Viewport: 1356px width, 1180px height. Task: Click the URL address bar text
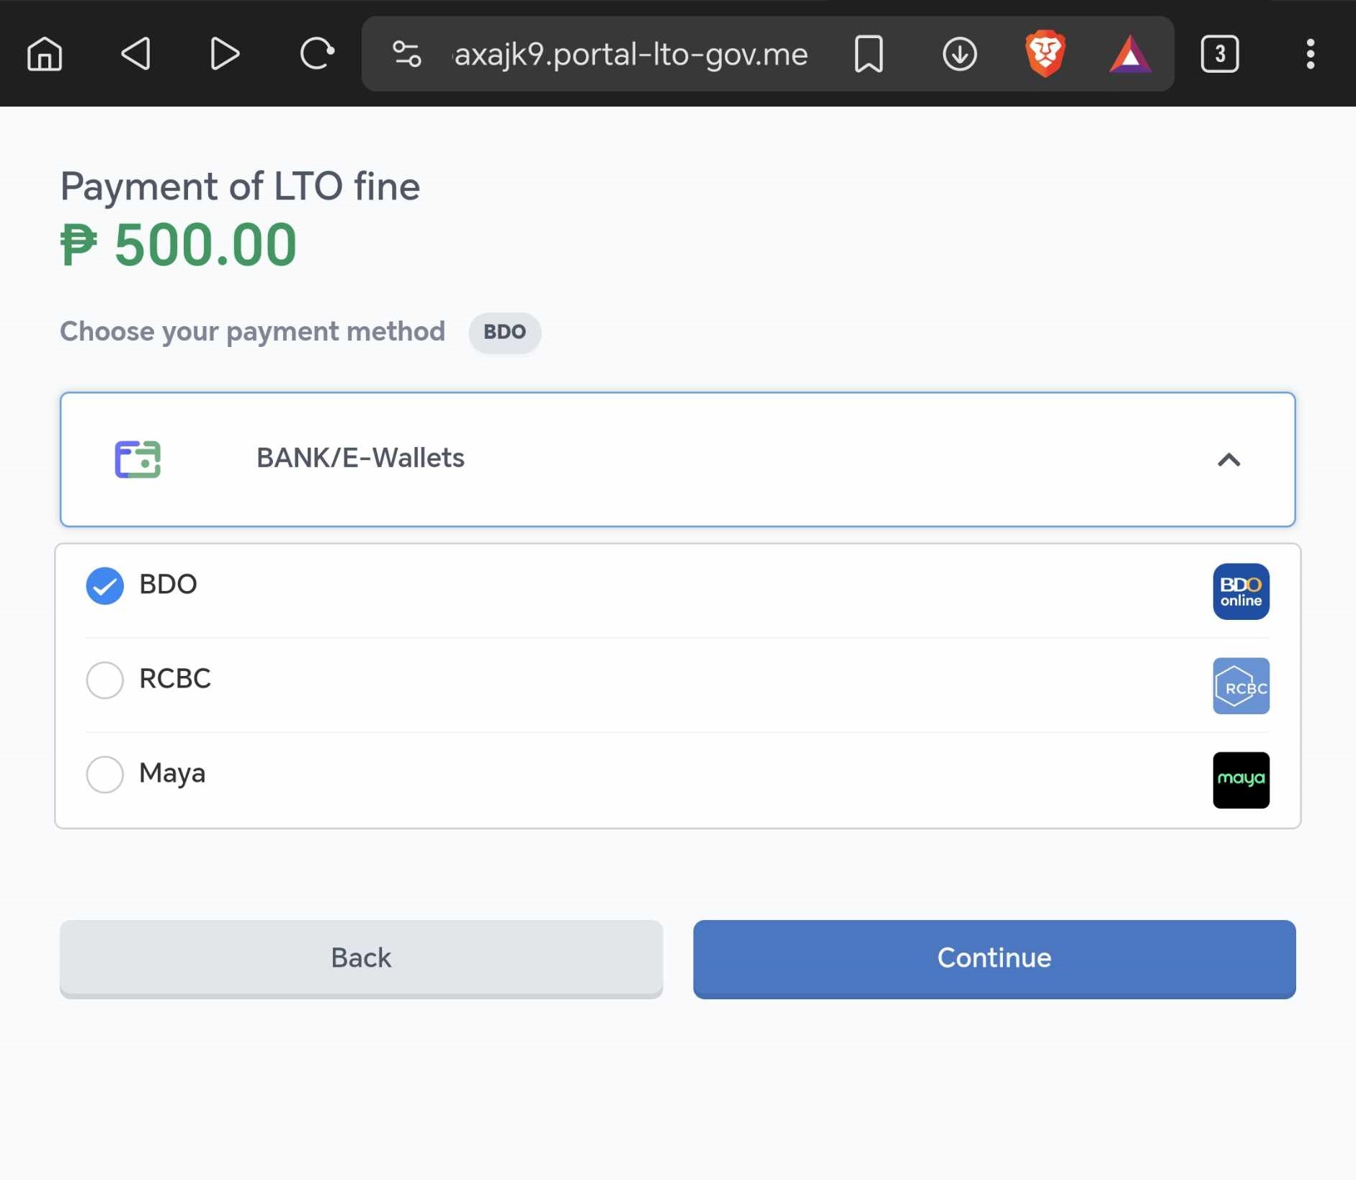point(630,54)
